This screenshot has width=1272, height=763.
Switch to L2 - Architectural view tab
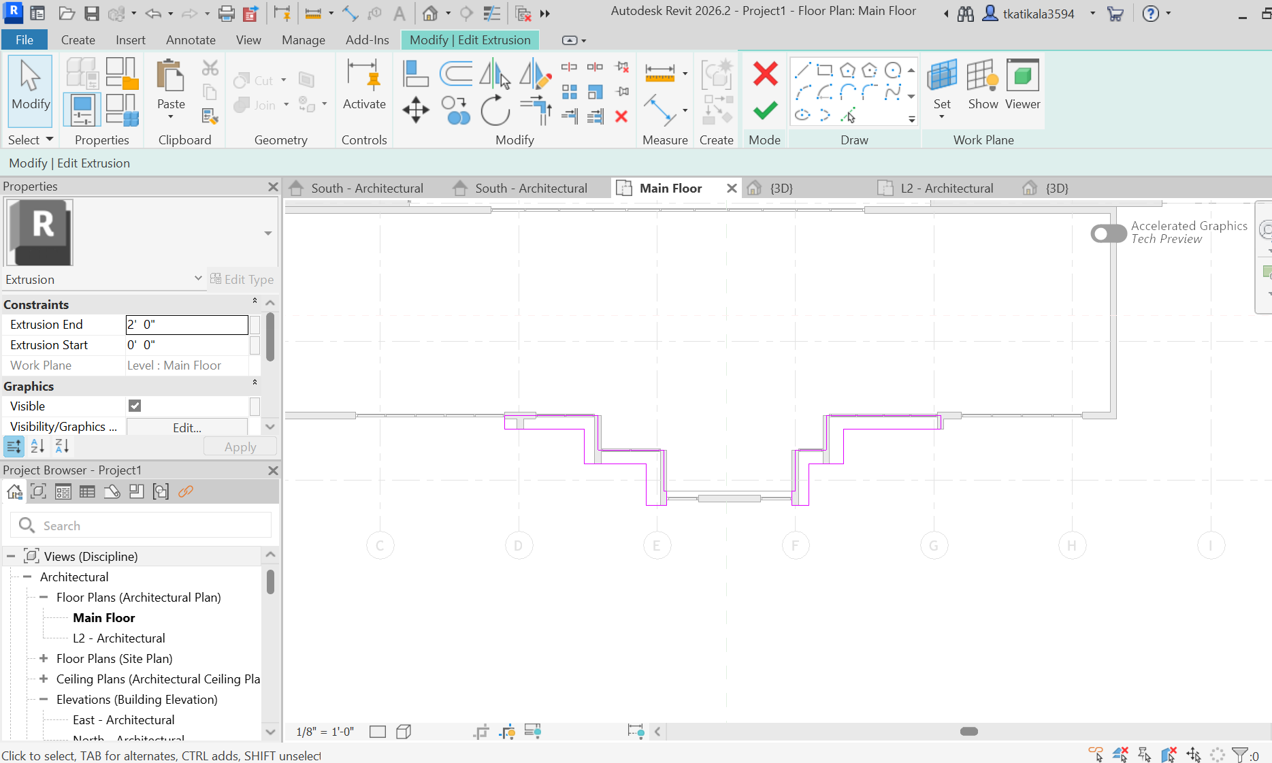pyautogui.click(x=946, y=188)
